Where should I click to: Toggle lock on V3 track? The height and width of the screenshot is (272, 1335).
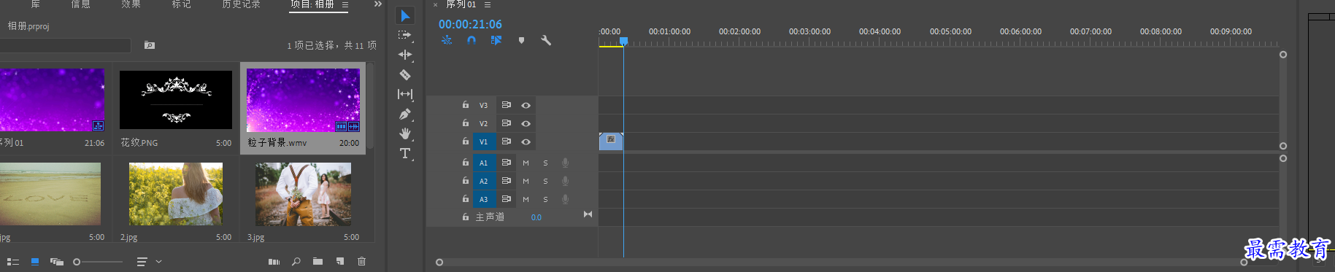pyautogui.click(x=466, y=105)
